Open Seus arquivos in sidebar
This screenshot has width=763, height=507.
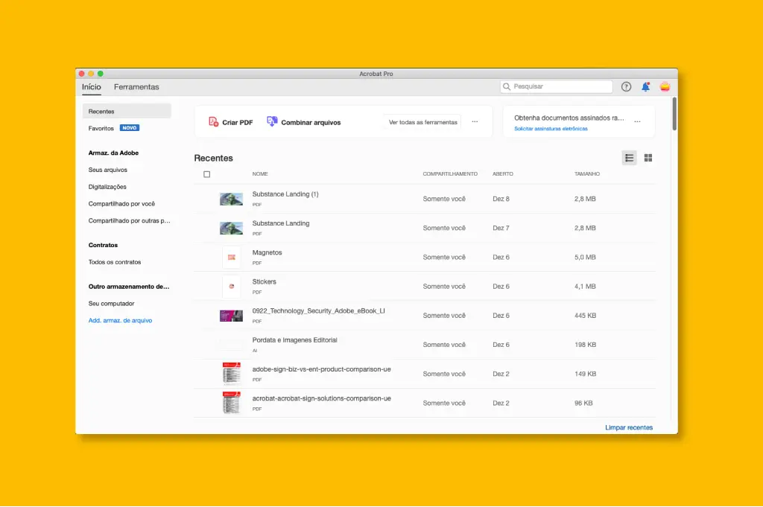(x=107, y=170)
